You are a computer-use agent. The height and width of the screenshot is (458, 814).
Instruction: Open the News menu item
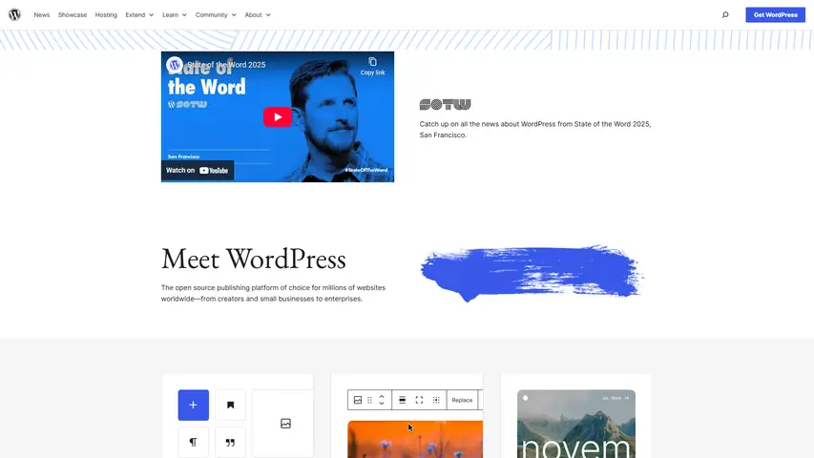click(x=42, y=15)
